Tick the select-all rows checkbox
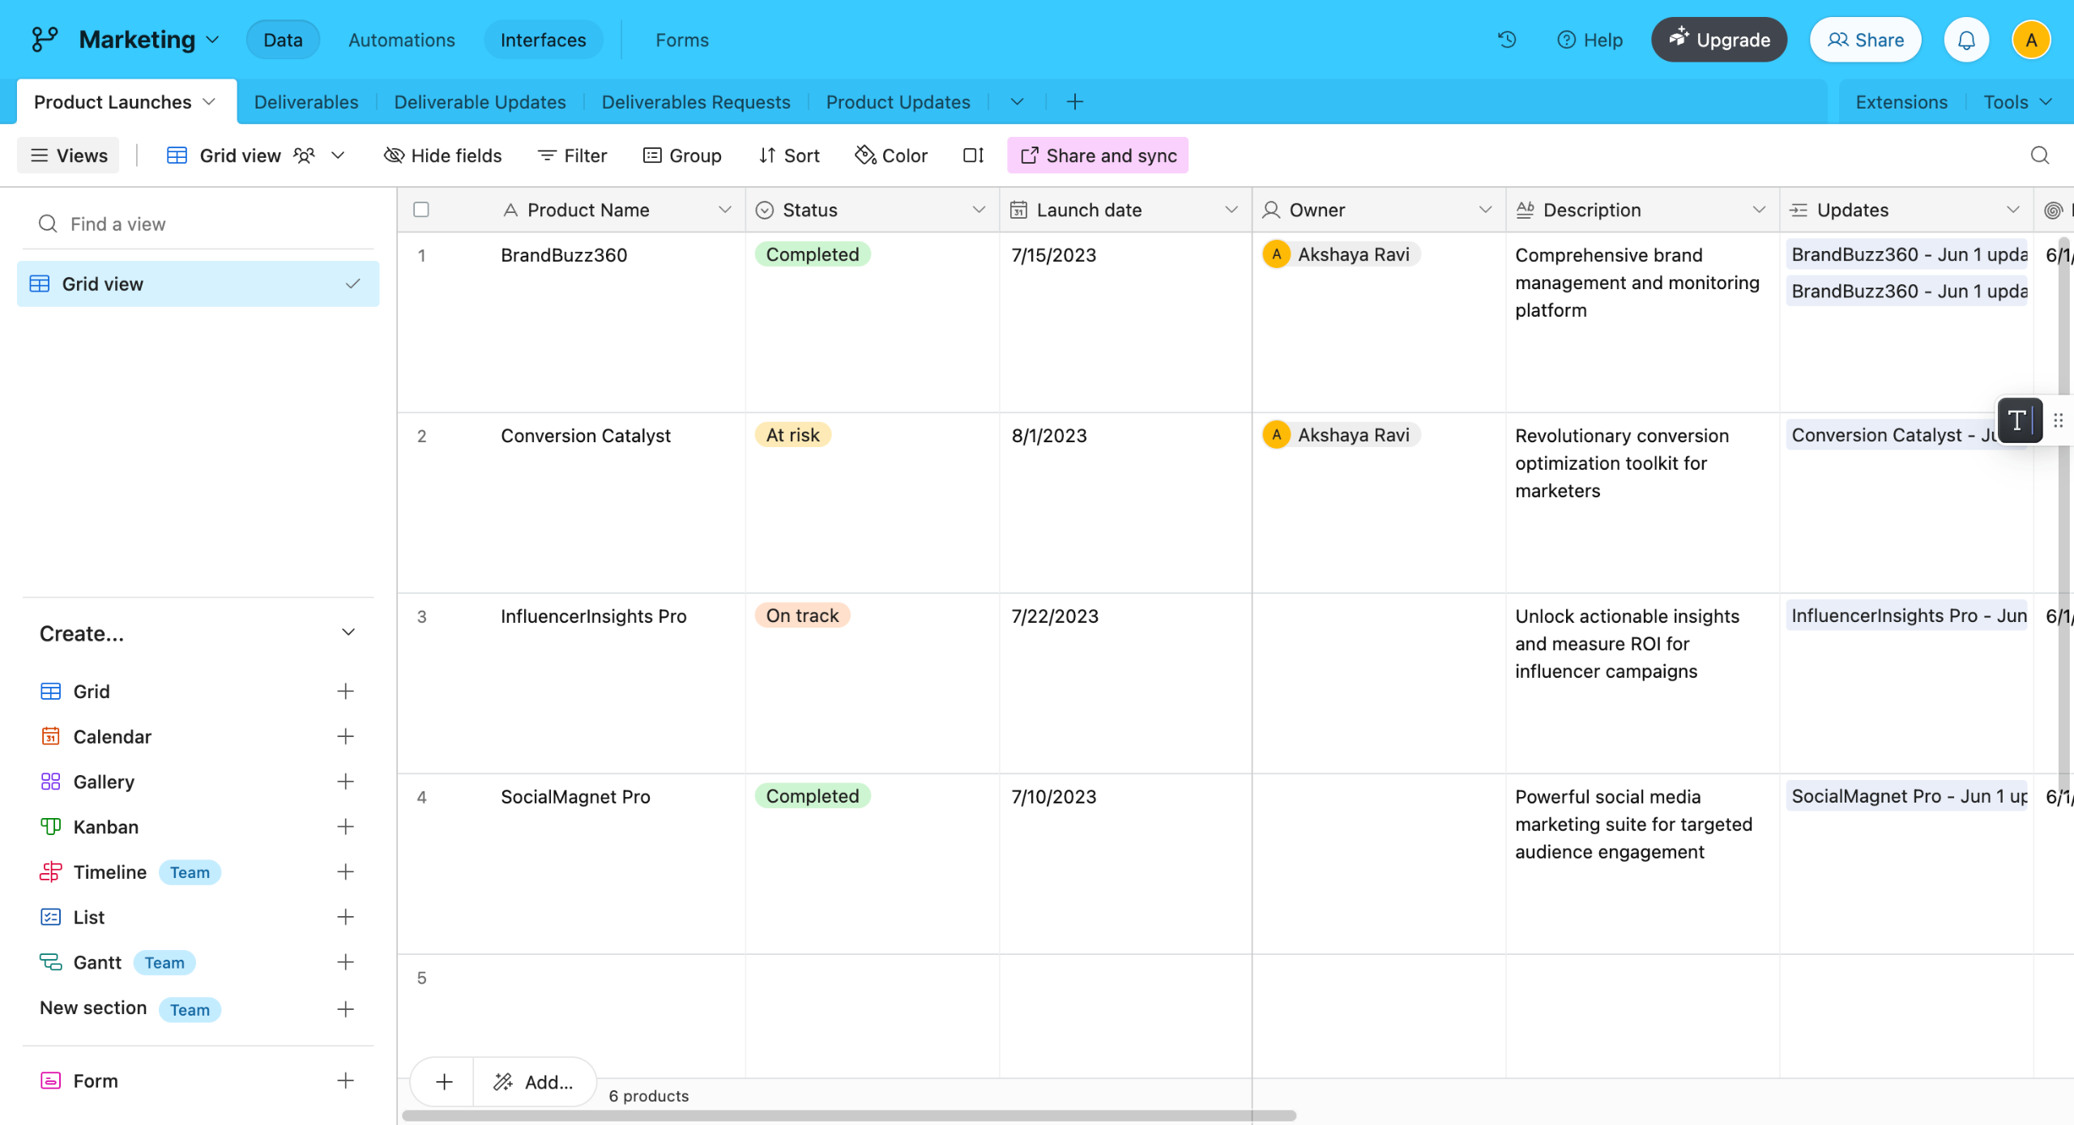This screenshot has width=2074, height=1125. click(x=421, y=210)
